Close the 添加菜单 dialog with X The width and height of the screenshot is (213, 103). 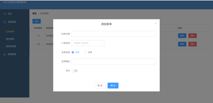pyautogui.click(x=155, y=23)
